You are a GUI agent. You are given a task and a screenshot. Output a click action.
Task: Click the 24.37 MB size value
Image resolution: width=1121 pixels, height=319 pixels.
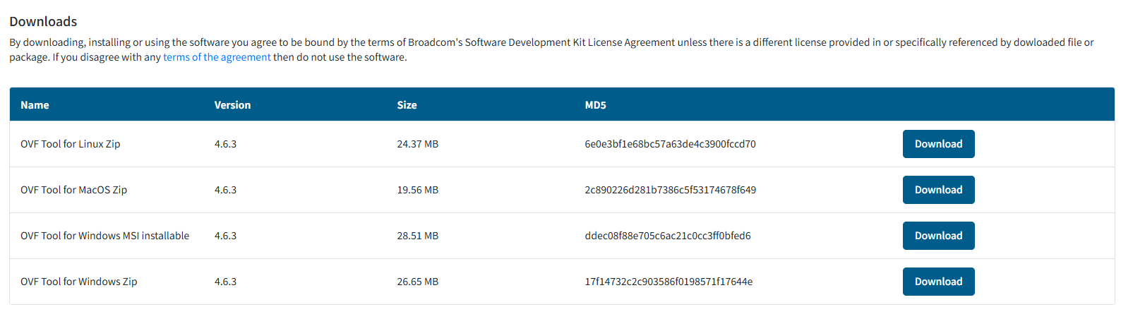(x=417, y=144)
